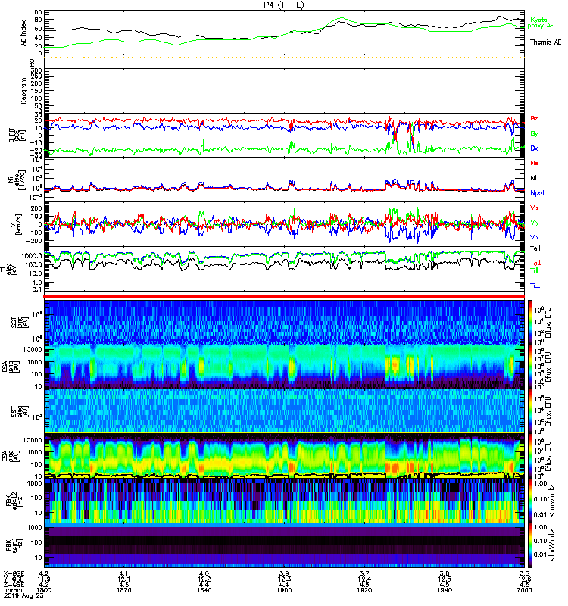The image size is (568, 606).
Task: Click the ROI axis label
Action: click(32, 62)
